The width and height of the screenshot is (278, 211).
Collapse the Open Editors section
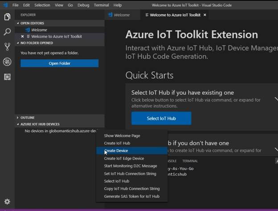[x=18, y=23]
